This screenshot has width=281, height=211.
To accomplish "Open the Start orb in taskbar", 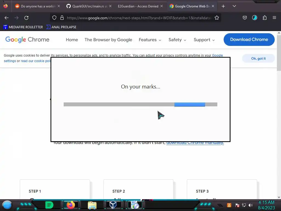I will (7, 205).
